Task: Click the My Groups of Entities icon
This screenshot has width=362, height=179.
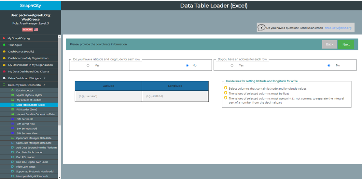Action: (12, 100)
